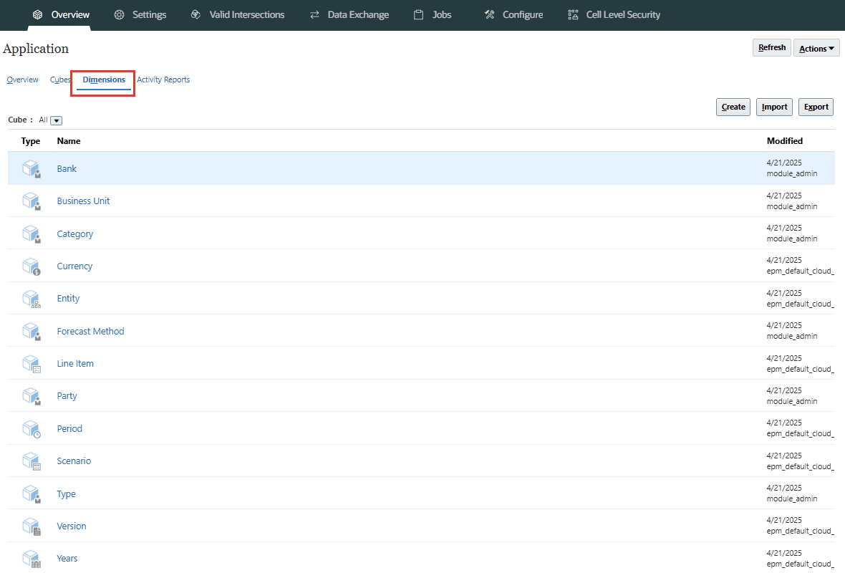Open the Period dimension link
845x573 pixels.
click(69, 429)
